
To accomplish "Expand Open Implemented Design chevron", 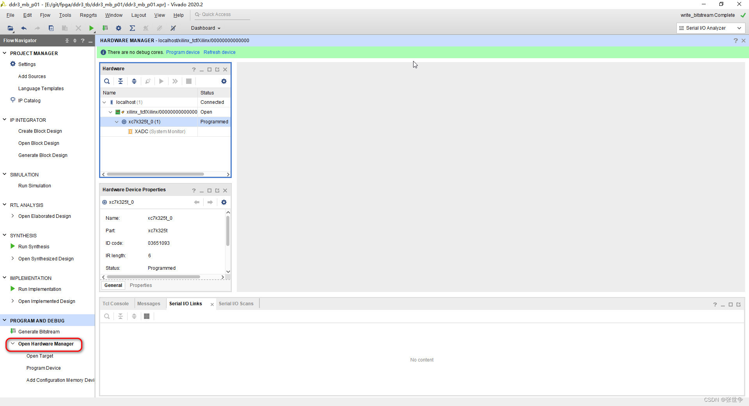I will click(13, 301).
